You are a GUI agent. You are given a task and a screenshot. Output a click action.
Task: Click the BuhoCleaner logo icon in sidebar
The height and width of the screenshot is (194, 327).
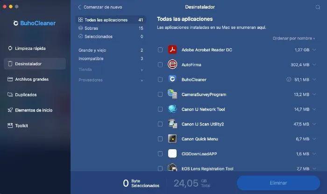click(x=16, y=23)
